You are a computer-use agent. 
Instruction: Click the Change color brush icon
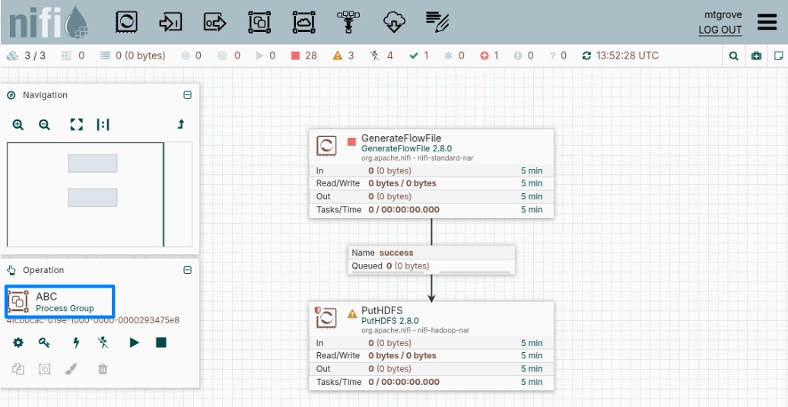point(71,369)
